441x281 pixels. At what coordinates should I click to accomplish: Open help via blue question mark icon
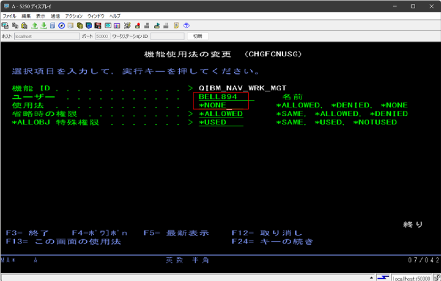[x=186, y=25]
